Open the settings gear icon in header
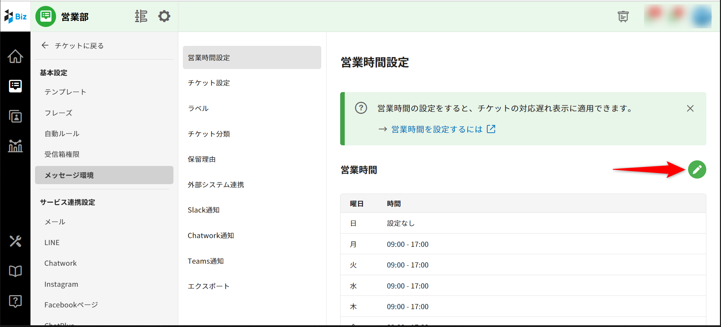 point(164,16)
